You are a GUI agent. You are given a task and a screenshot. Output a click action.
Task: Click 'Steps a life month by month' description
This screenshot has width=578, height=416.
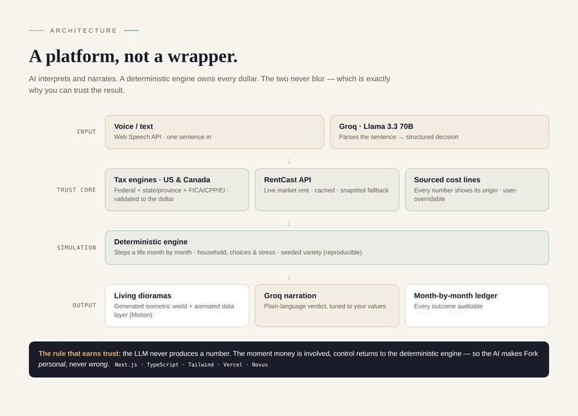(x=238, y=253)
